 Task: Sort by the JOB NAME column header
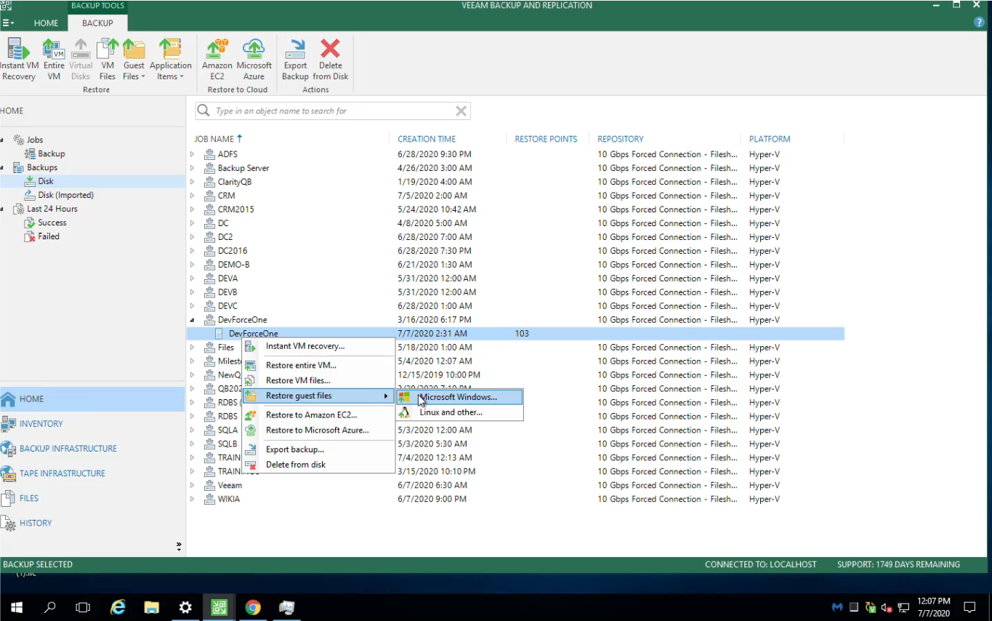point(218,139)
